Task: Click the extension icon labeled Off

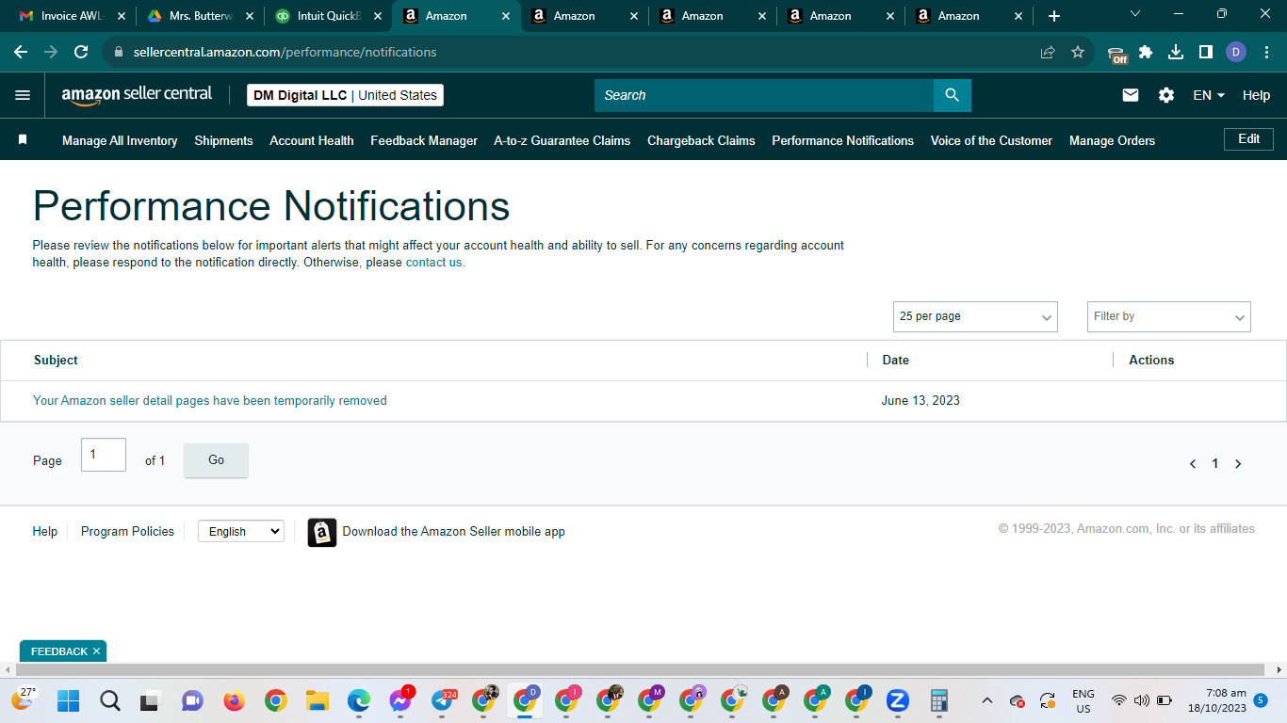Action: point(1116,55)
